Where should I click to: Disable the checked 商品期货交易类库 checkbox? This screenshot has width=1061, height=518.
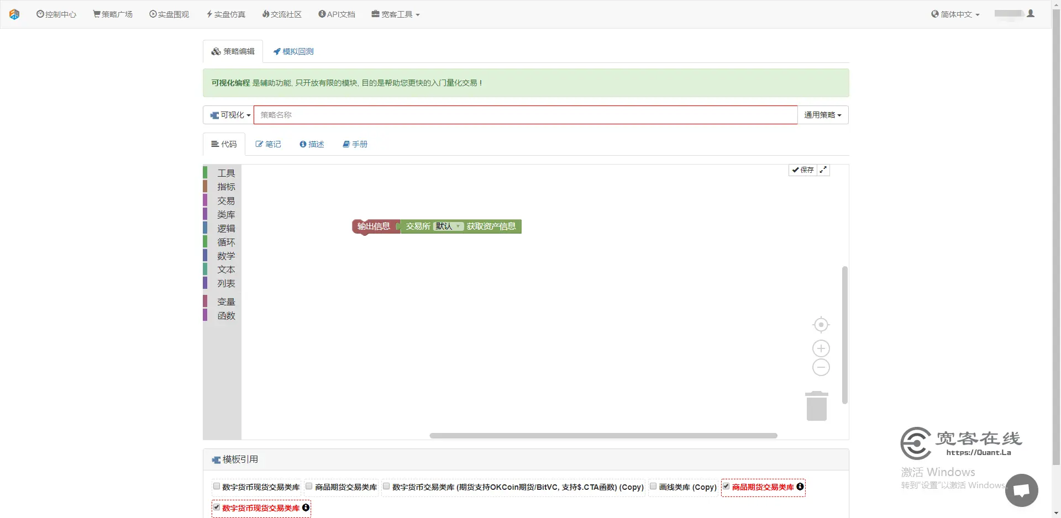(x=726, y=487)
